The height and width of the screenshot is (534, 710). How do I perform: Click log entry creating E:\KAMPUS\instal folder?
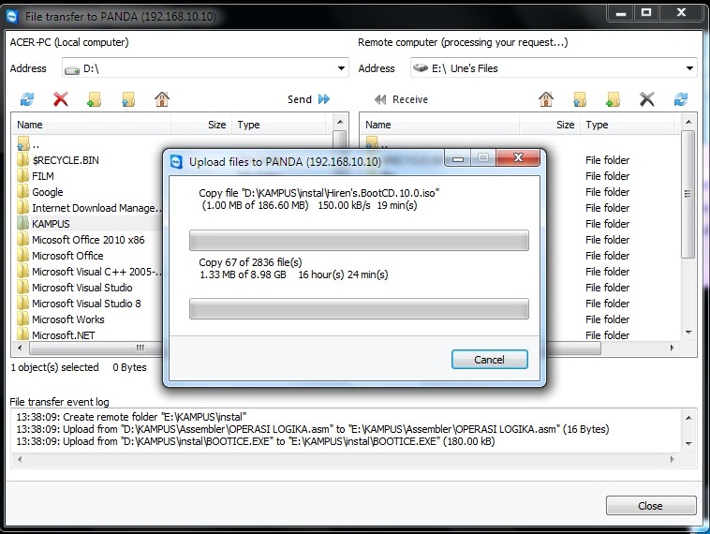(x=131, y=417)
